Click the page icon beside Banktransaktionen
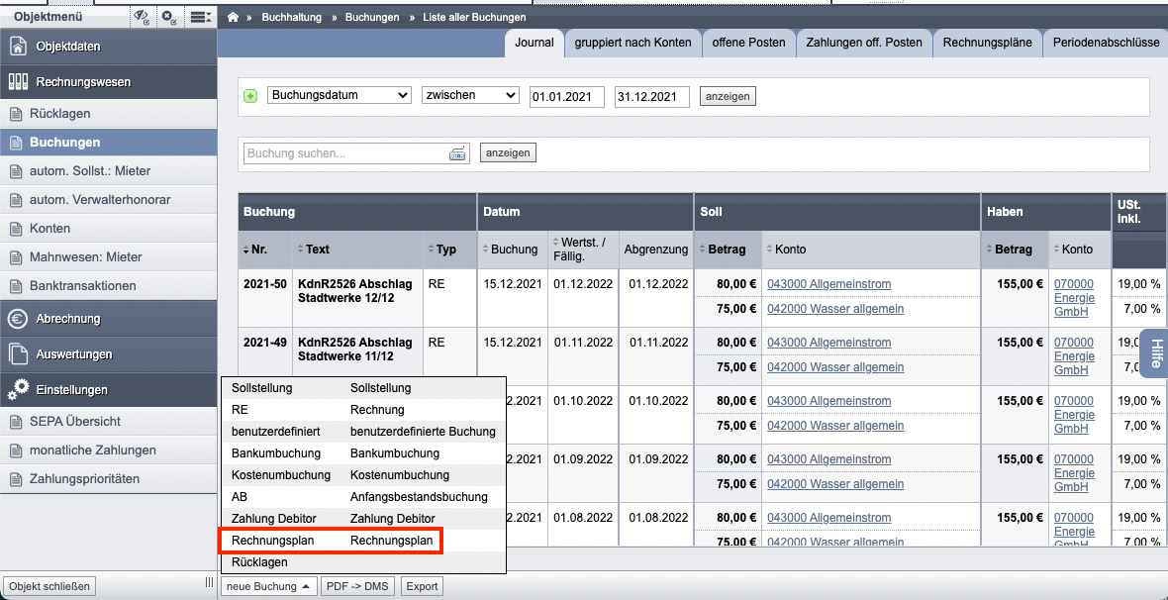The height and width of the screenshot is (600, 1168). click(16, 286)
